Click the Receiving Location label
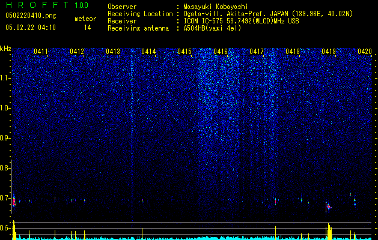The image size is (378, 240). pyautogui.click(x=140, y=14)
